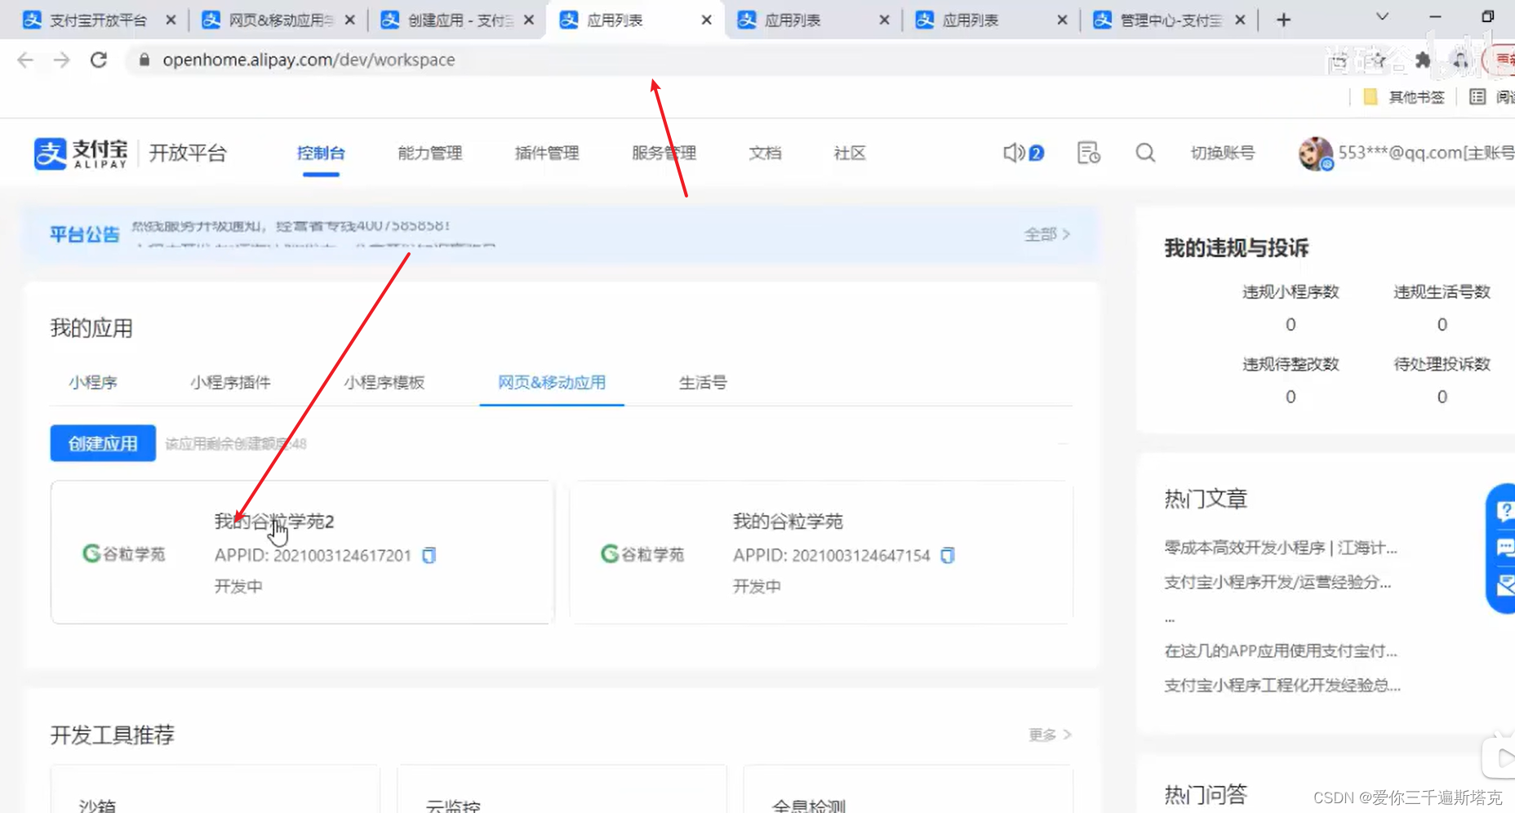Reload the page with refresh icon
This screenshot has width=1515, height=813.
tap(99, 60)
